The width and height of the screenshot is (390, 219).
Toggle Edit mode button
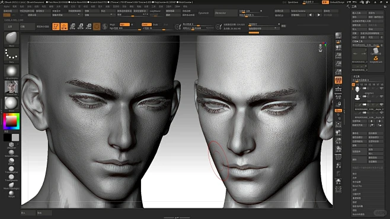click(x=56, y=27)
